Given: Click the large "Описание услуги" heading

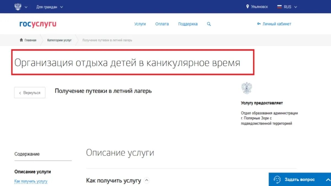Looking at the screenshot, I should 120,153.
